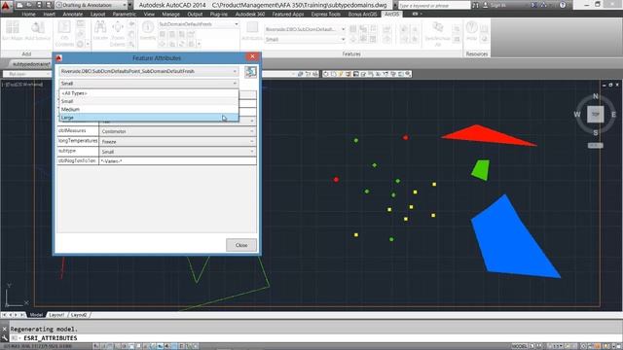623x350 pixels.
Task: Click the search binoculars in title bar
Action: pyautogui.click(x=475, y=5)
